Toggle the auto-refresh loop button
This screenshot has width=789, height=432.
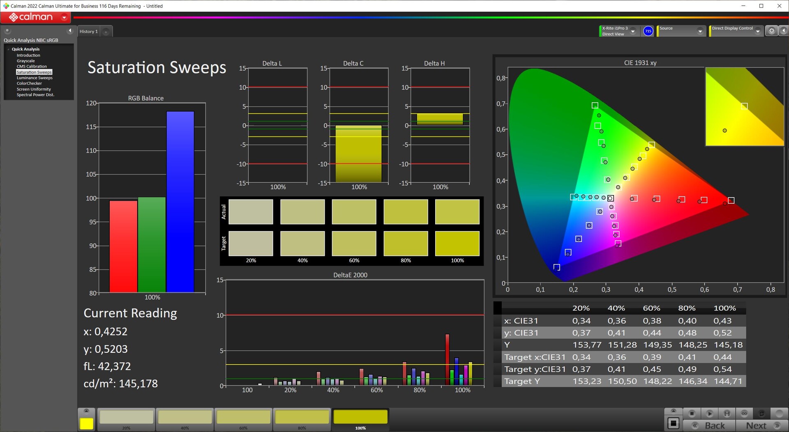pos(761,413)
